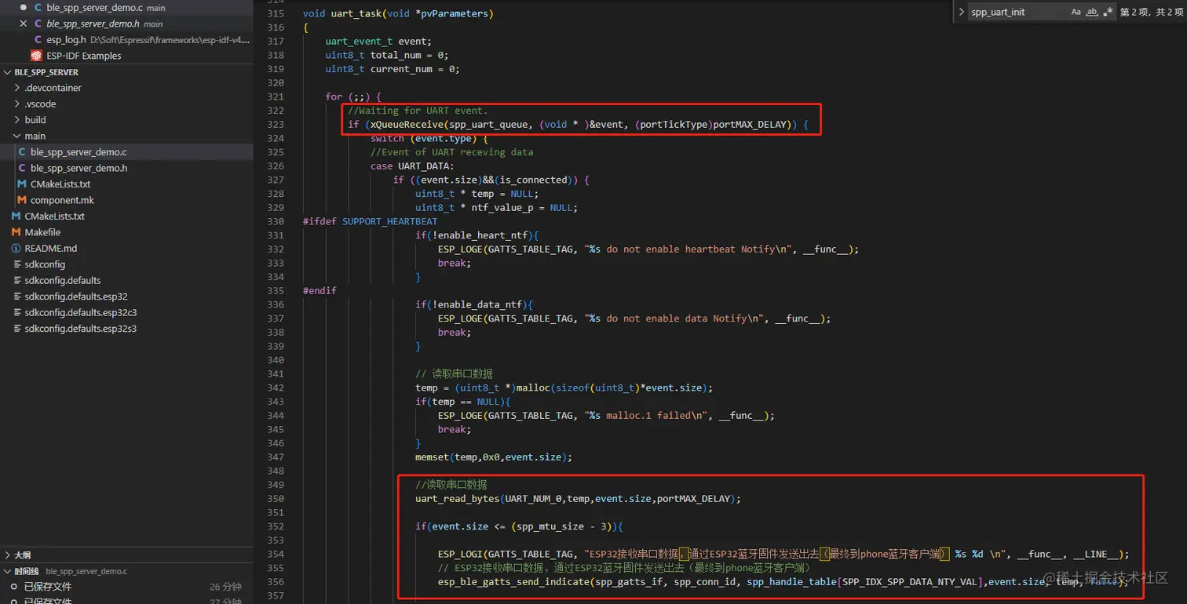Image resolution: width=1187 pixels, height=604 pixels.
Task: Click the circle marker of 26 分钟 entry
Action: click(x=13, y=587)
